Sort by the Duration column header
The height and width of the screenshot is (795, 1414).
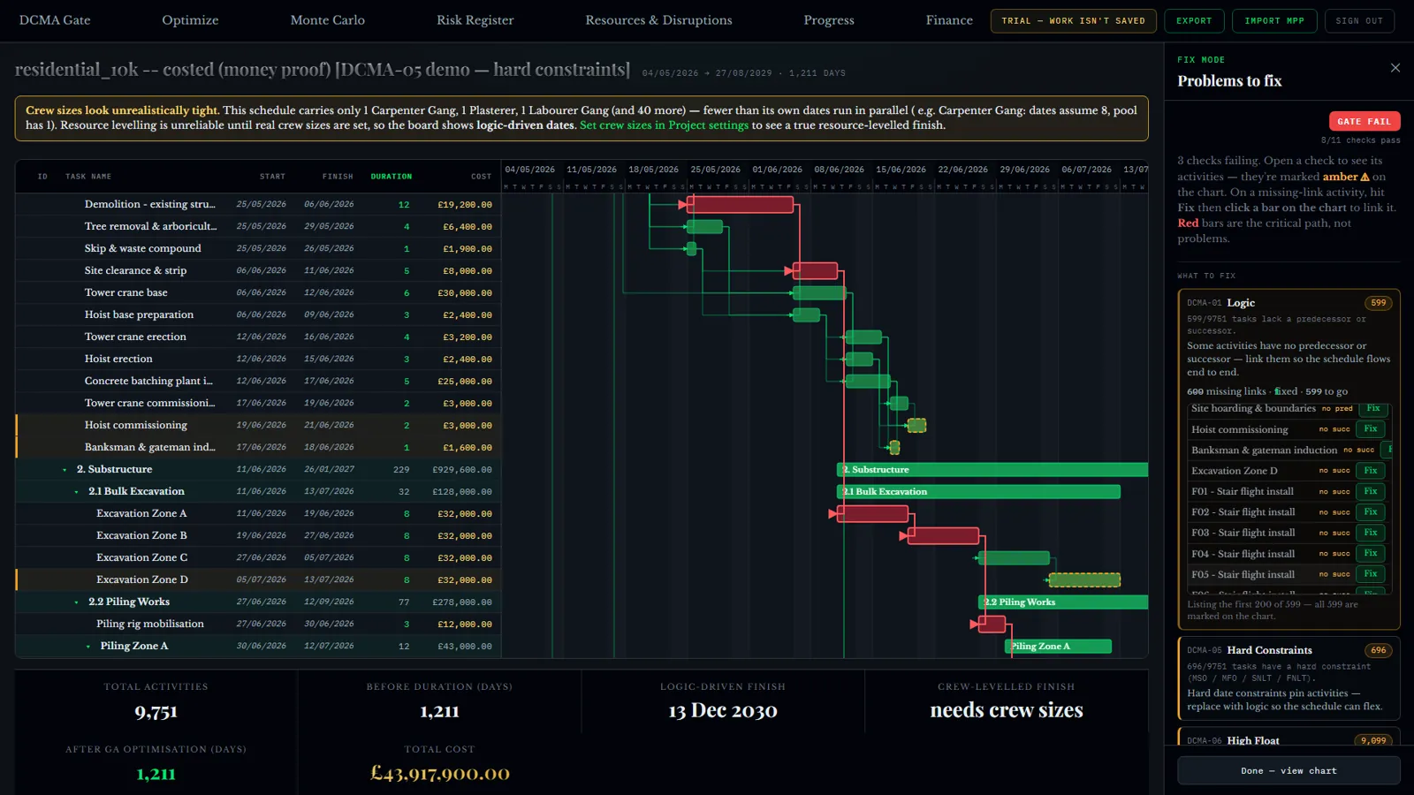(x=391, y=177)
